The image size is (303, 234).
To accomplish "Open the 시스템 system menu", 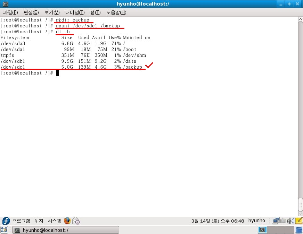I will pos(54,221).
